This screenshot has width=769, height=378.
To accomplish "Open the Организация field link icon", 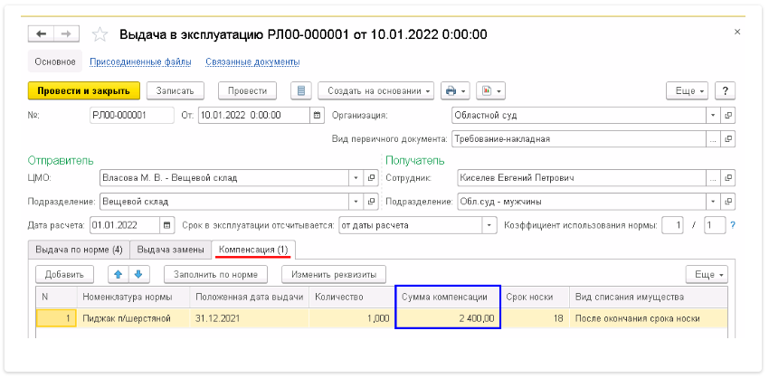I will [x=728, y=116].
